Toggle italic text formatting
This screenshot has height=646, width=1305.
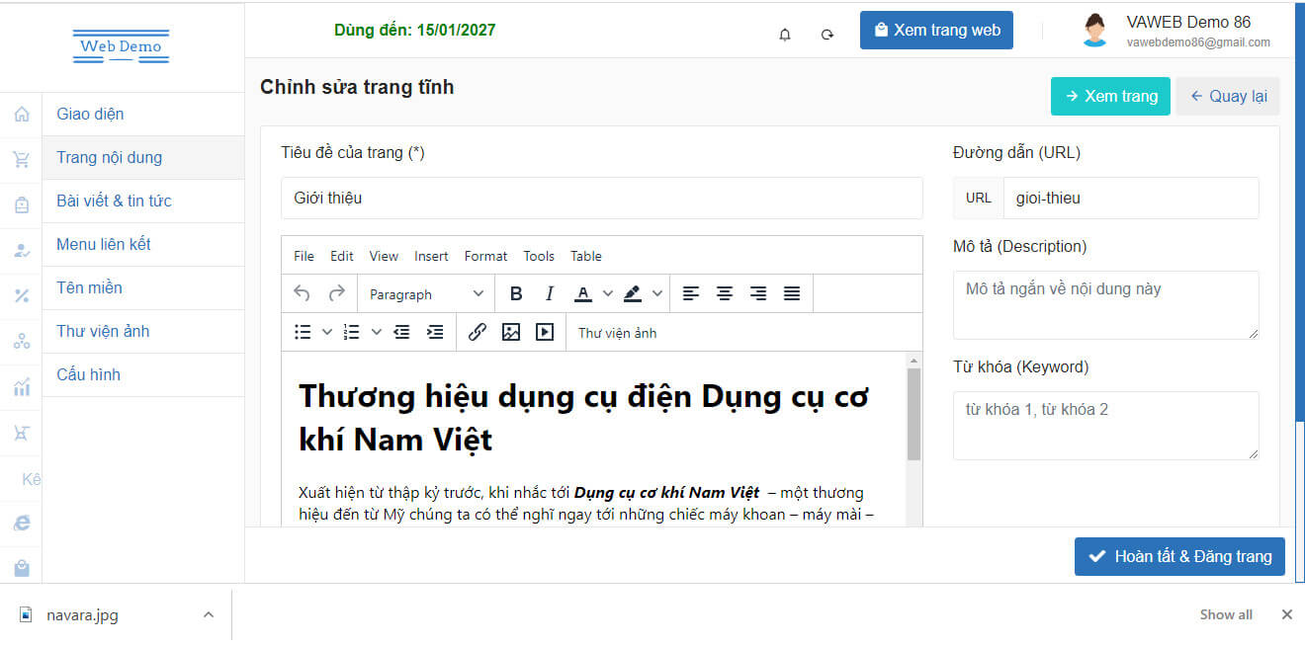(550, 293)
